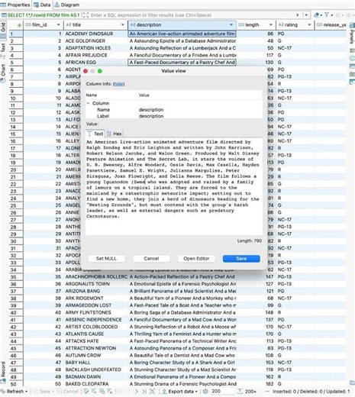Open the Chart side tab
Image resolution: width=355 pixels, height=397 pixels.
coord(3,73)
